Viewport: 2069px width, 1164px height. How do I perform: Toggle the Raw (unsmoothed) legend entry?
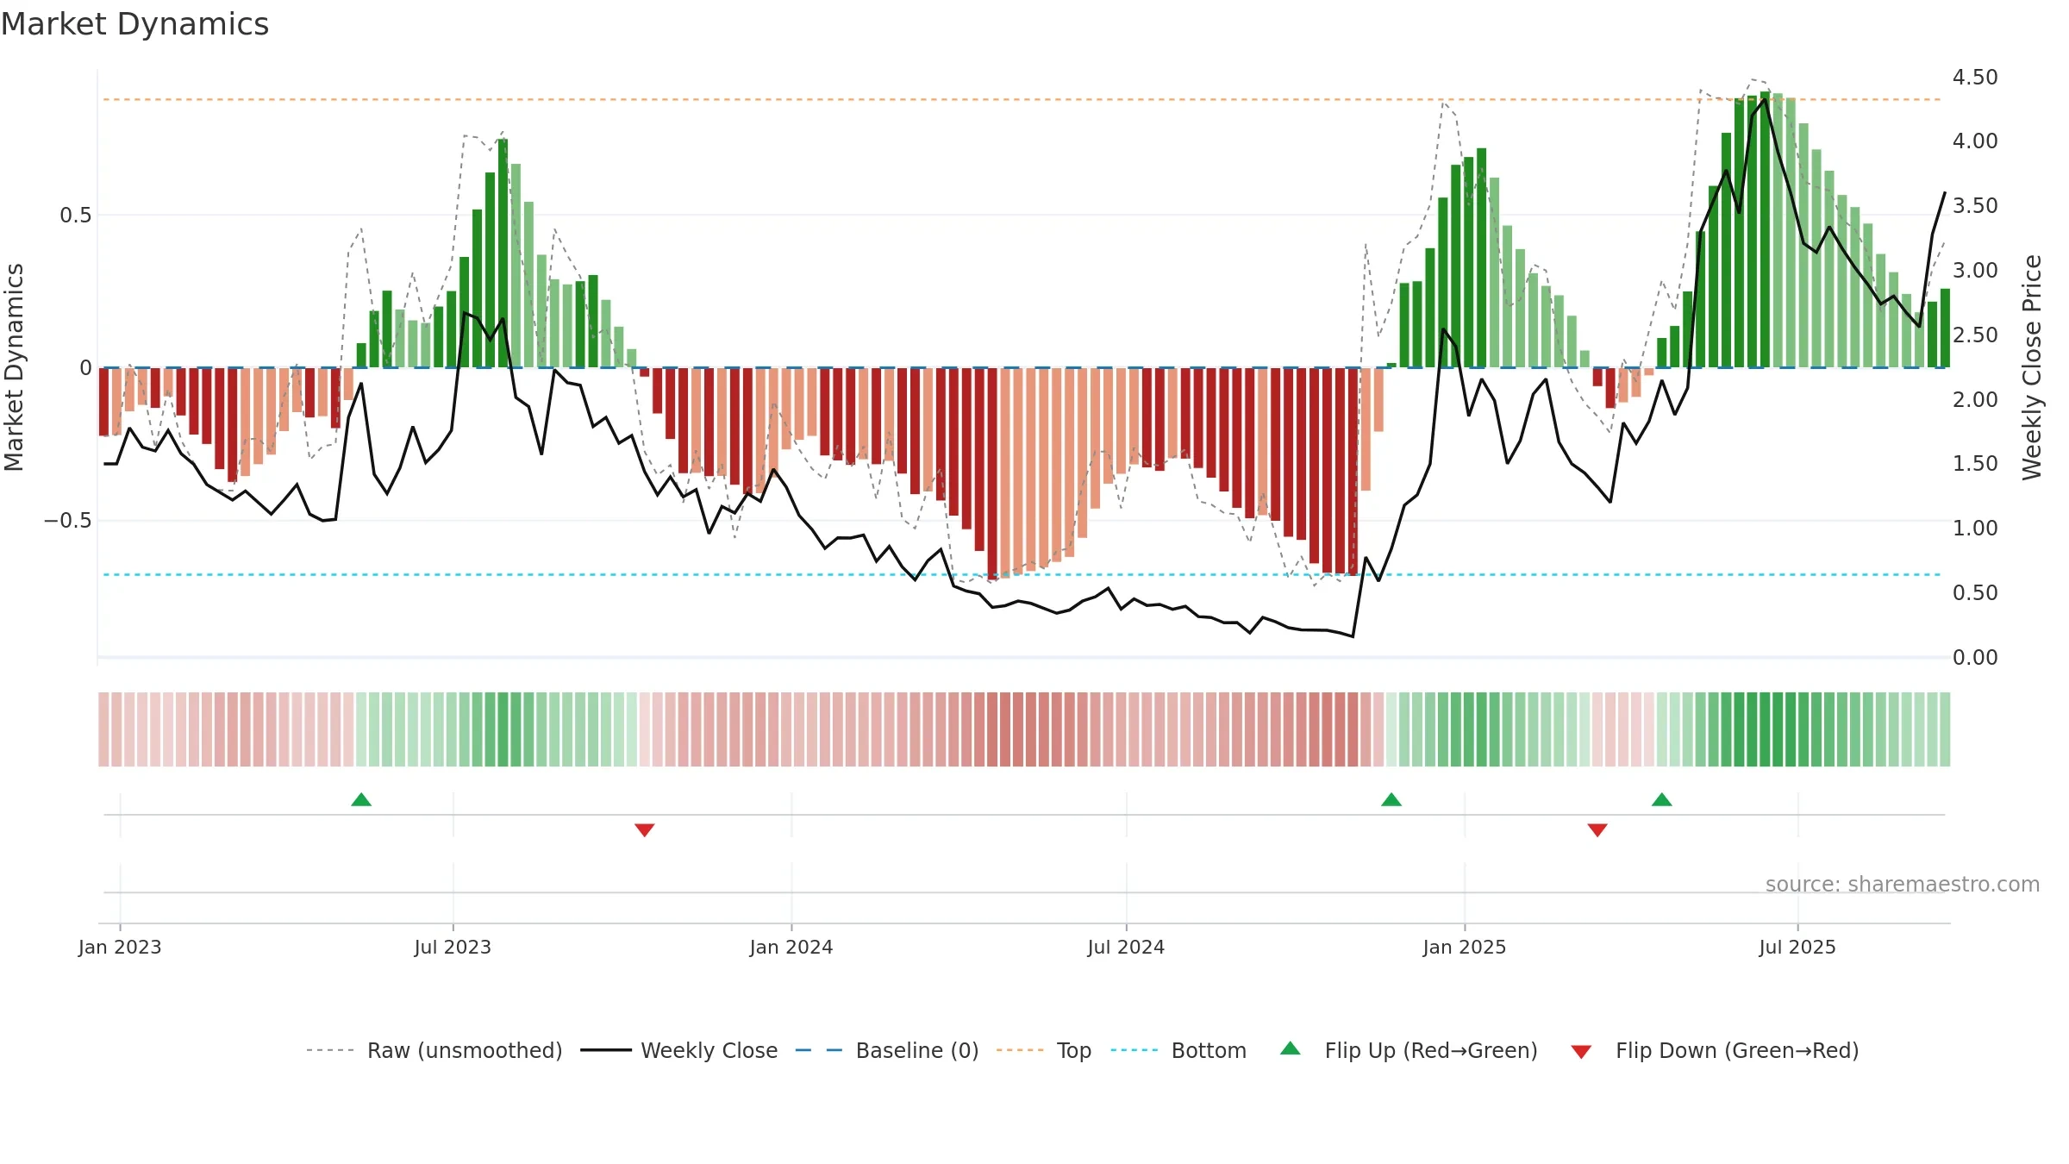434,1050
